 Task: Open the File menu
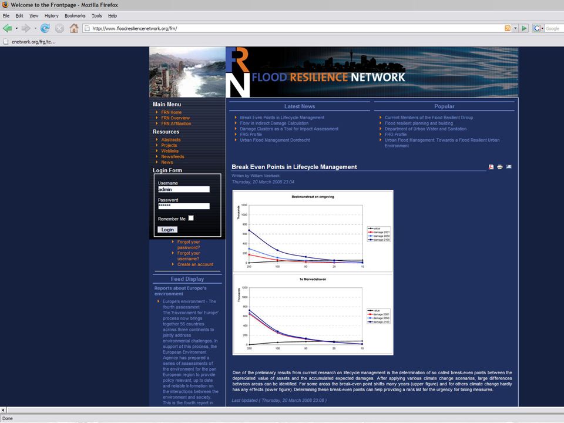click(x=6, y=16)
